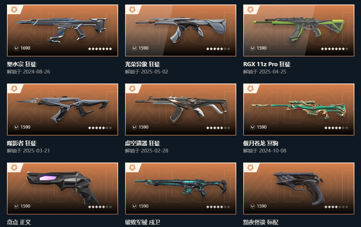Click the VP currency icon on 偃月苍龙 card
Viewport: 361px width, 227px height.
click(x=253, y=127)
